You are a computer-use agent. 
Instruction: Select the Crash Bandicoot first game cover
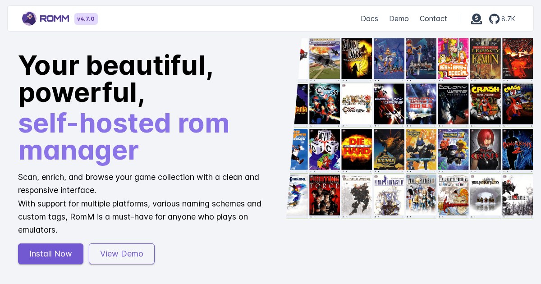click(x=486, y=104)
